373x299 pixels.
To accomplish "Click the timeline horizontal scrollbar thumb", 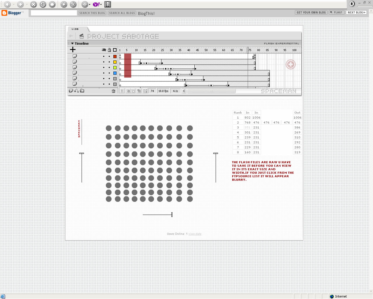I will (x=211, y=91).
